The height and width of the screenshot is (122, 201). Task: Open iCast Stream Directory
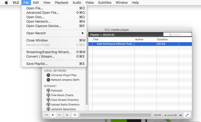(65, 100)
